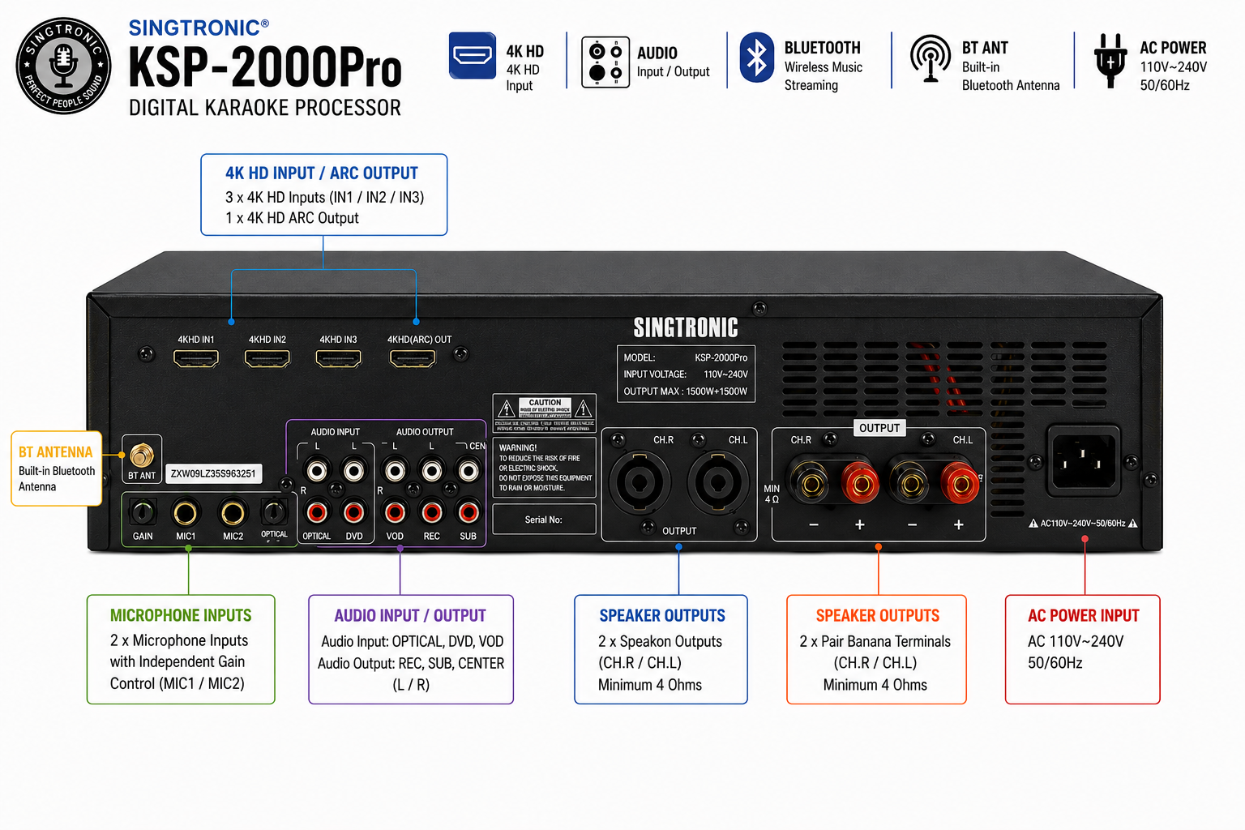
Task: Click the purple AUDIO INPUT / OUTPUT heading
Action: 410,616
